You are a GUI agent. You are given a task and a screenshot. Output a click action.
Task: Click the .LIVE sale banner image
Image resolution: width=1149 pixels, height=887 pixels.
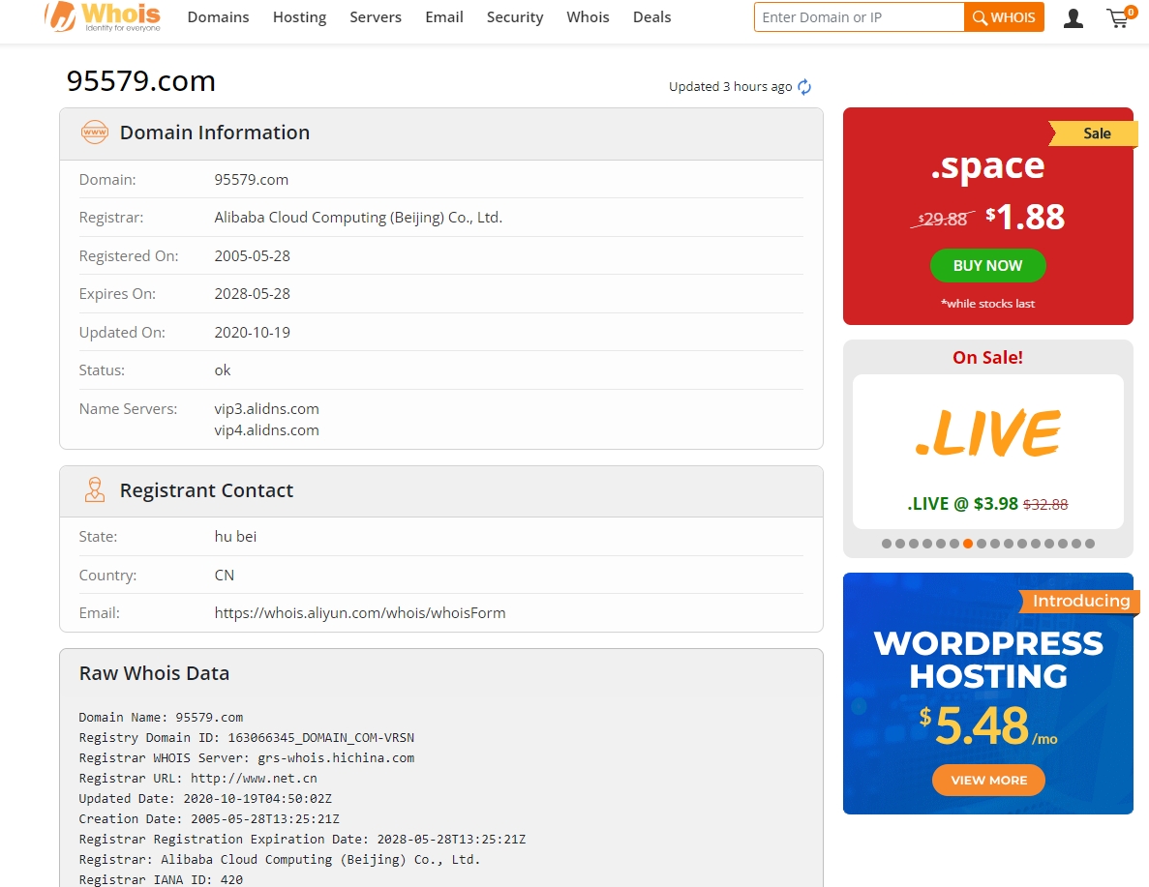(x=987, y=433)
